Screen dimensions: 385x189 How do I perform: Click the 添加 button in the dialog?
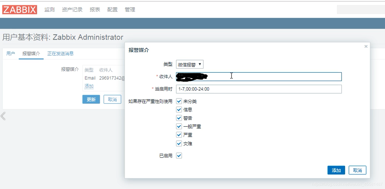pos(336,170)
